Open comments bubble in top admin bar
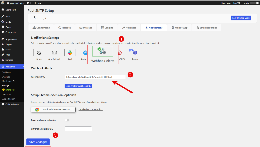 (x=29, y=3)
